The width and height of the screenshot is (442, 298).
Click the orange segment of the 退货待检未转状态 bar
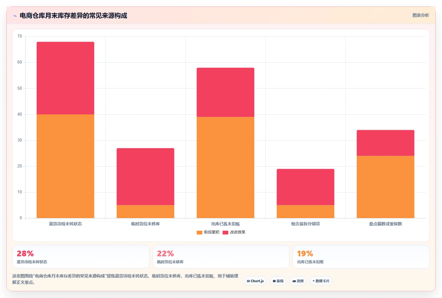tap(65, 166)
